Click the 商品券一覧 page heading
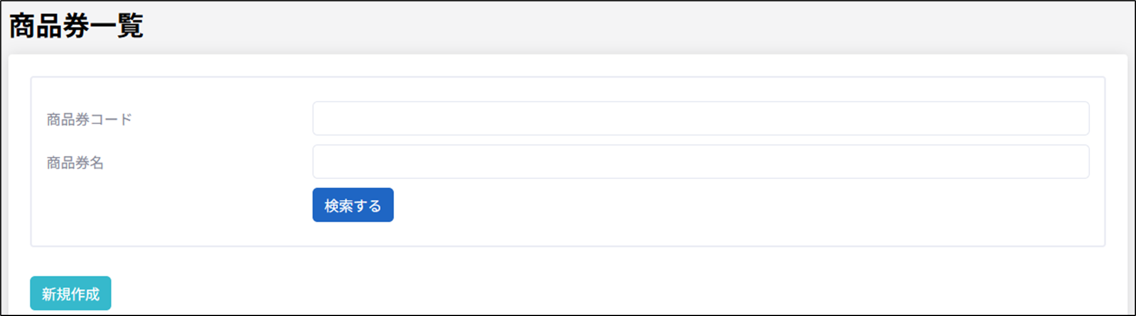Viewport: 1136px width, 316px height. (x=76, y=27)
